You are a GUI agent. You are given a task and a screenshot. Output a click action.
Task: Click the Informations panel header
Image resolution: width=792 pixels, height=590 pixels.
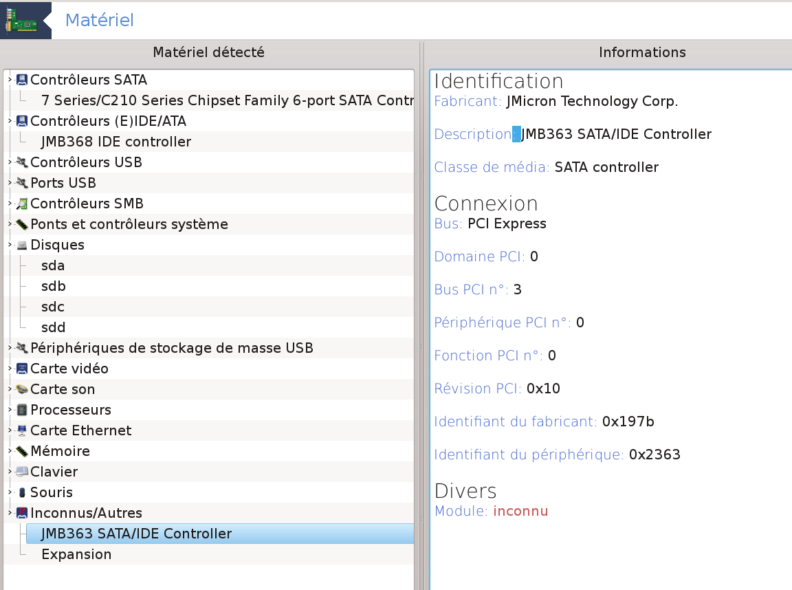[x=641, y=52]
